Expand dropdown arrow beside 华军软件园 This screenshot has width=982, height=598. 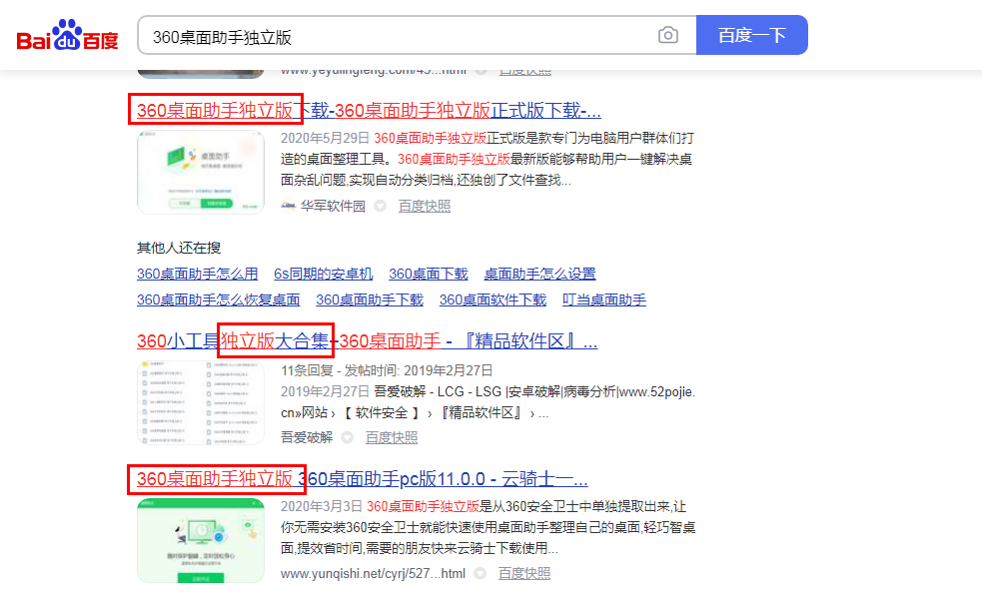381,206
